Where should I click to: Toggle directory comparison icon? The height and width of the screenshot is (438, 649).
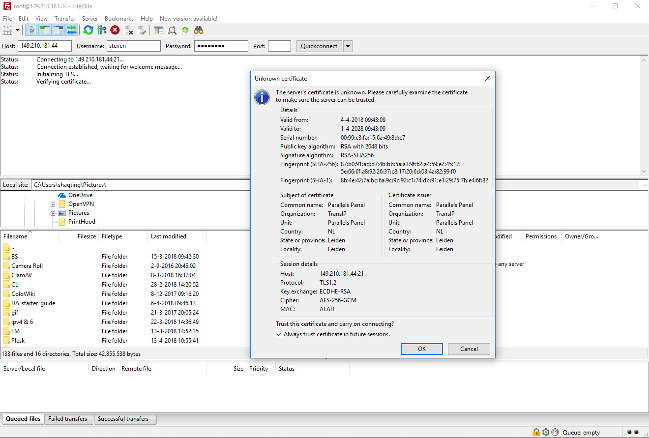(x=172, y=30)
